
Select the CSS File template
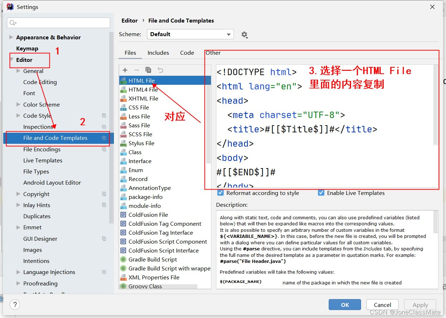pyautogui.click(x=139, y=107)
